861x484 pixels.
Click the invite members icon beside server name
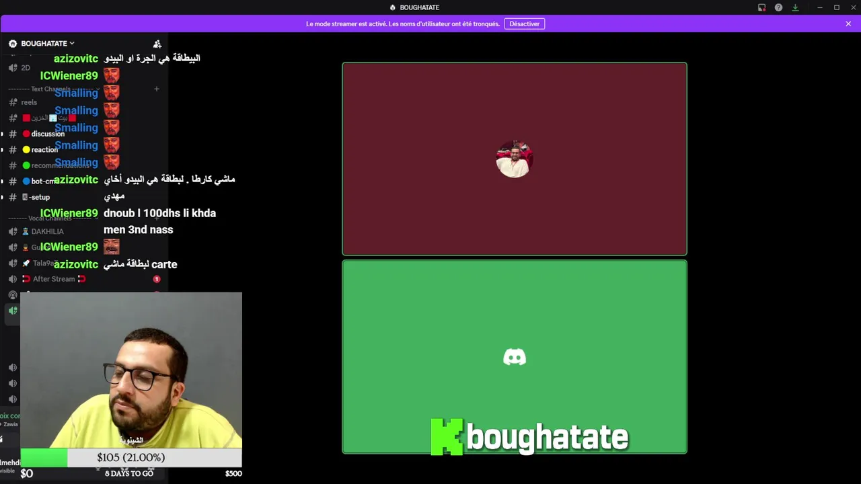pyautogui.click(x=157, y=44)
